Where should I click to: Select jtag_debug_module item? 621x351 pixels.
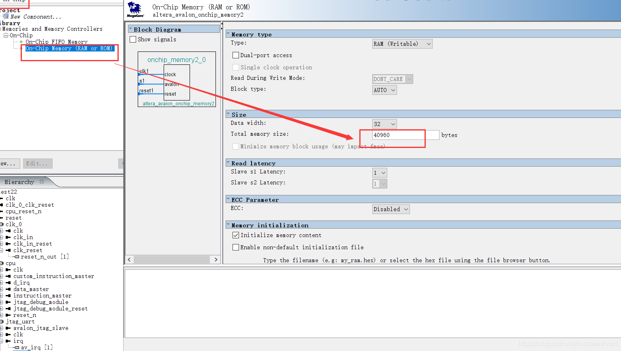(x=41, y=302)
